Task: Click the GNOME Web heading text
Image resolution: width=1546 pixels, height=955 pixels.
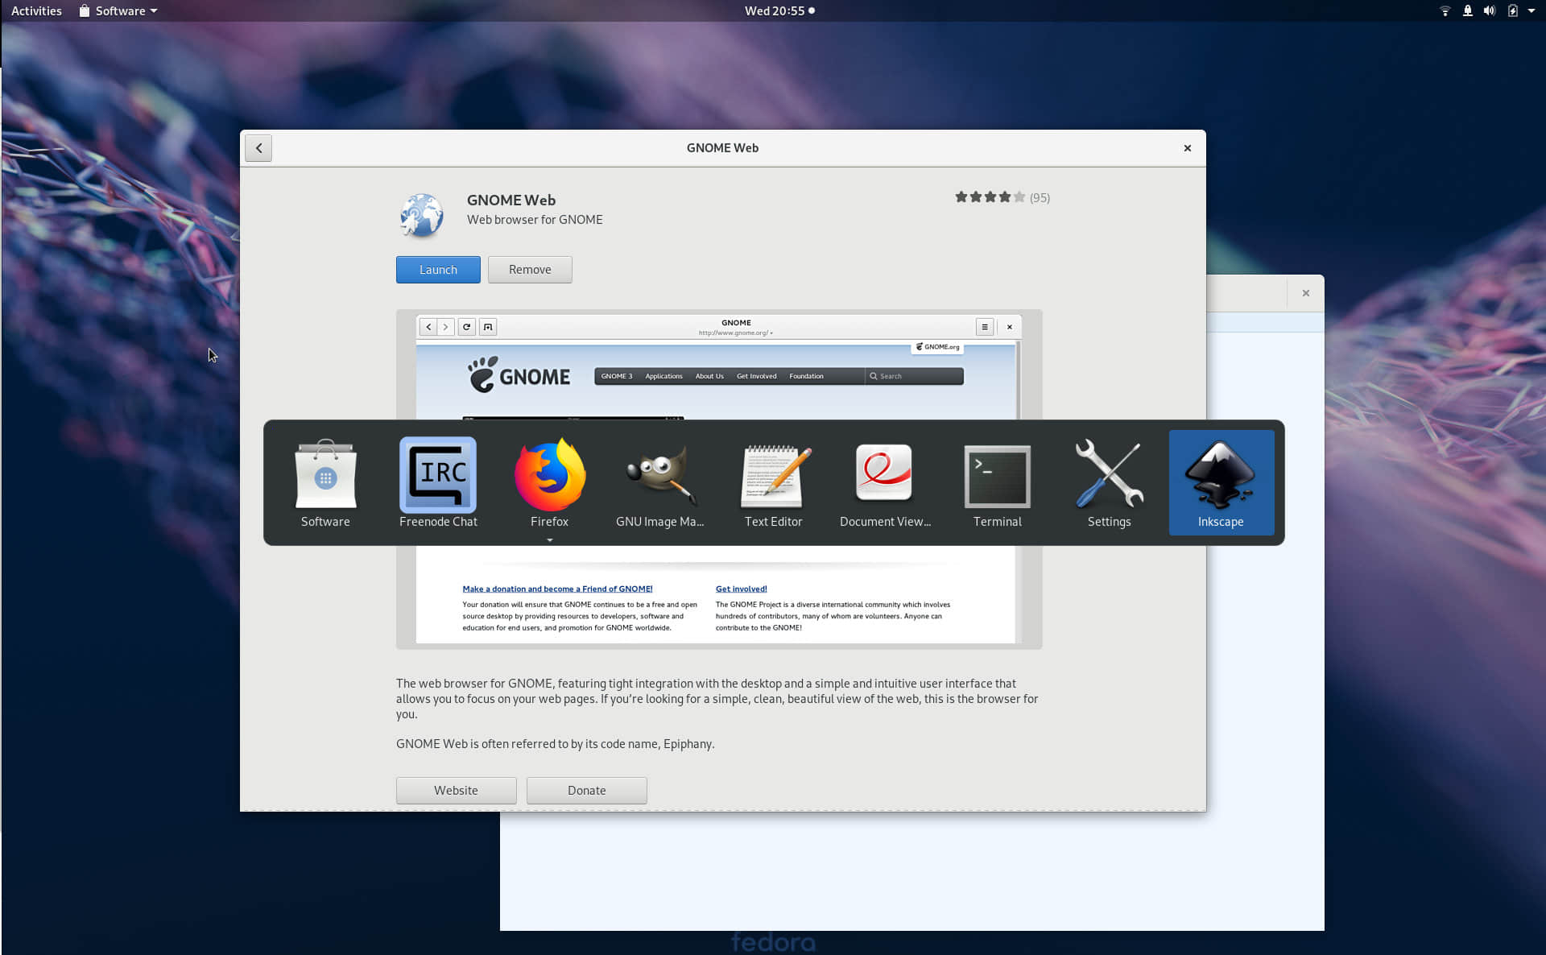Action: point(511,200)
